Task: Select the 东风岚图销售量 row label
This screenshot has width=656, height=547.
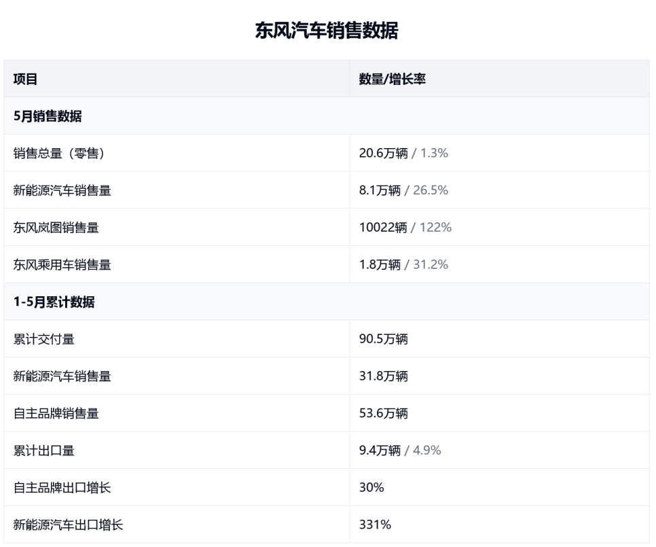Action: 56,228
